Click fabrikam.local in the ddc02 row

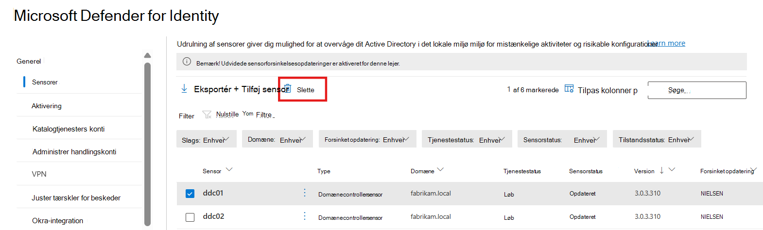pyautogui.click(x=431, y=216)
